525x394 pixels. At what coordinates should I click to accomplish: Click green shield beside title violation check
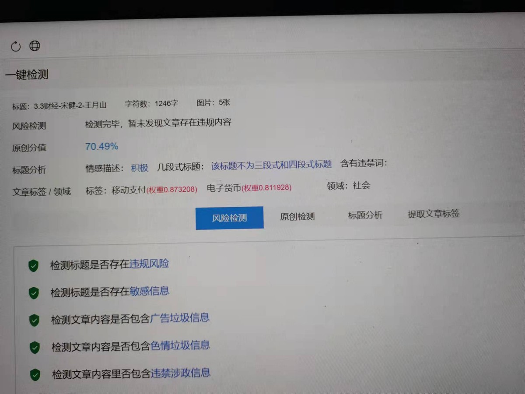click(34, 265)
